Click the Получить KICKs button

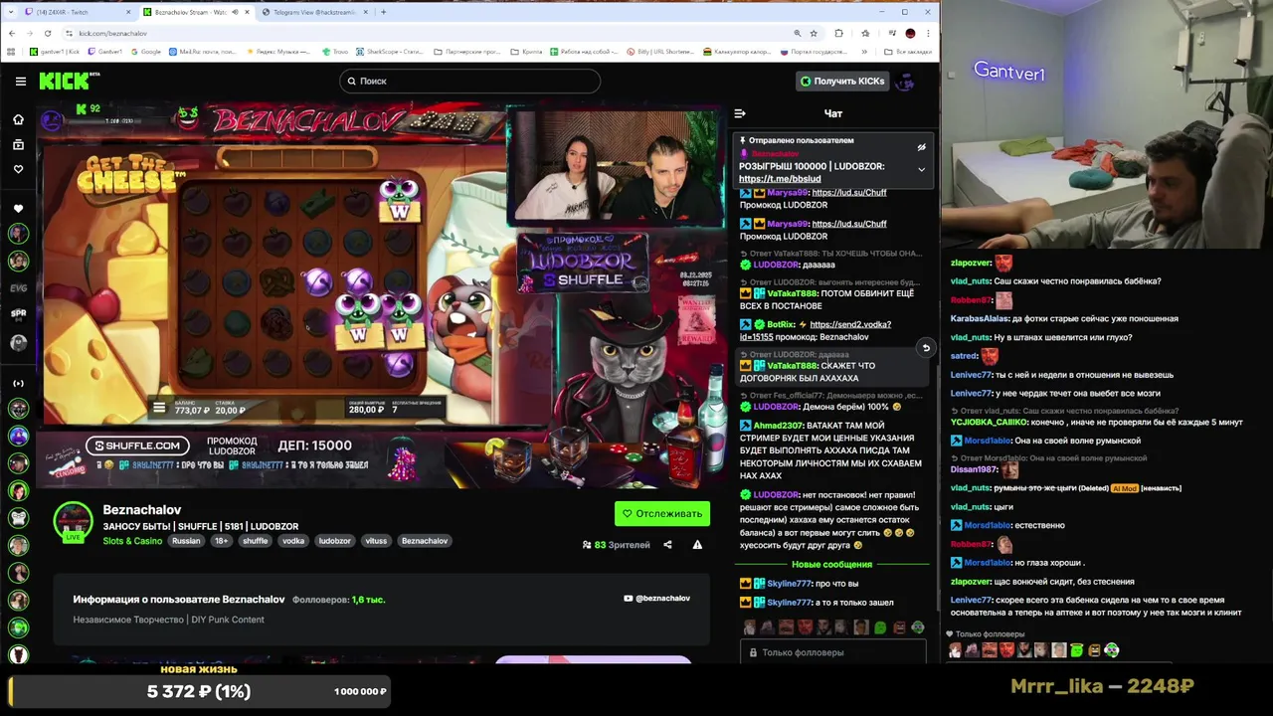[x=841, y=81]
